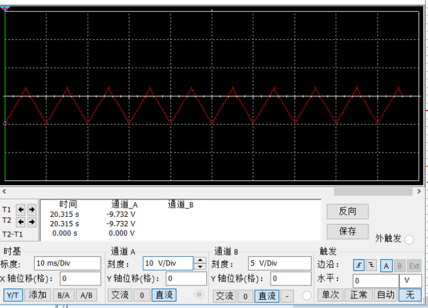Click the 保存 (Save) button
Viewport: 428px width, 308px height.
point(348,231)
